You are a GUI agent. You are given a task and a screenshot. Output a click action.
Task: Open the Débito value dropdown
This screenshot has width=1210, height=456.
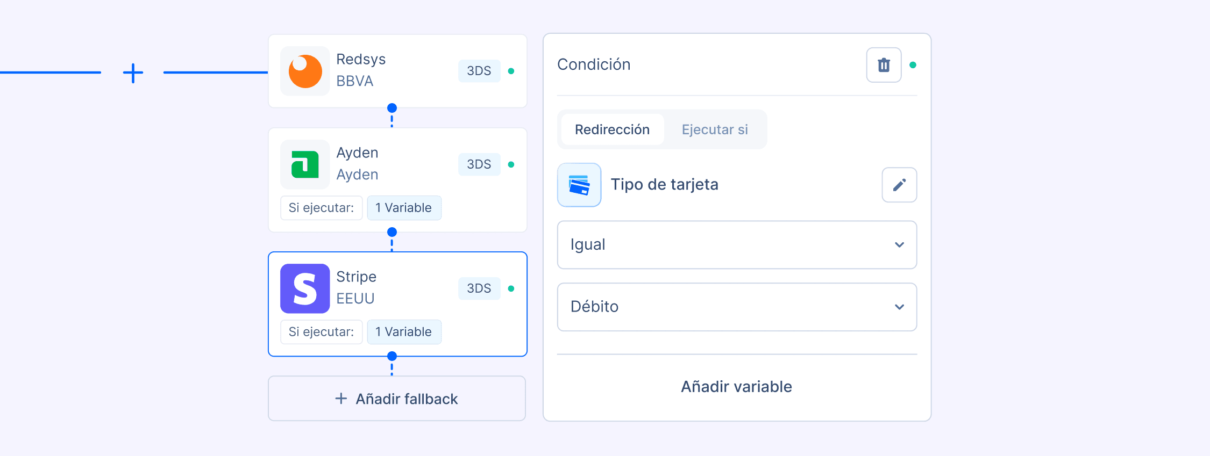(737, 307)
